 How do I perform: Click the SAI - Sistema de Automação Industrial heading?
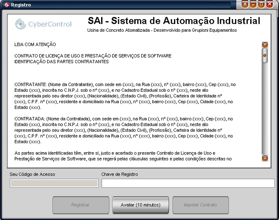(174, 21)
